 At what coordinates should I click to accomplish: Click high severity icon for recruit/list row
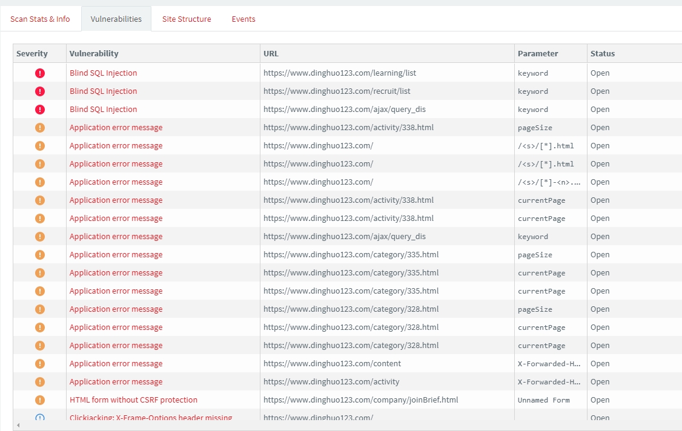point(40,91)
